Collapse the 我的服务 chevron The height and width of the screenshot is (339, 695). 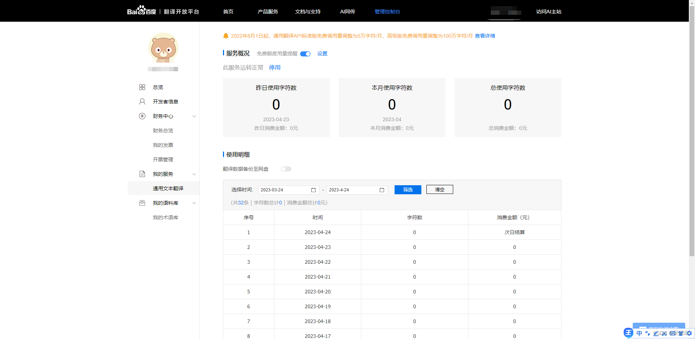click(194, 174)
